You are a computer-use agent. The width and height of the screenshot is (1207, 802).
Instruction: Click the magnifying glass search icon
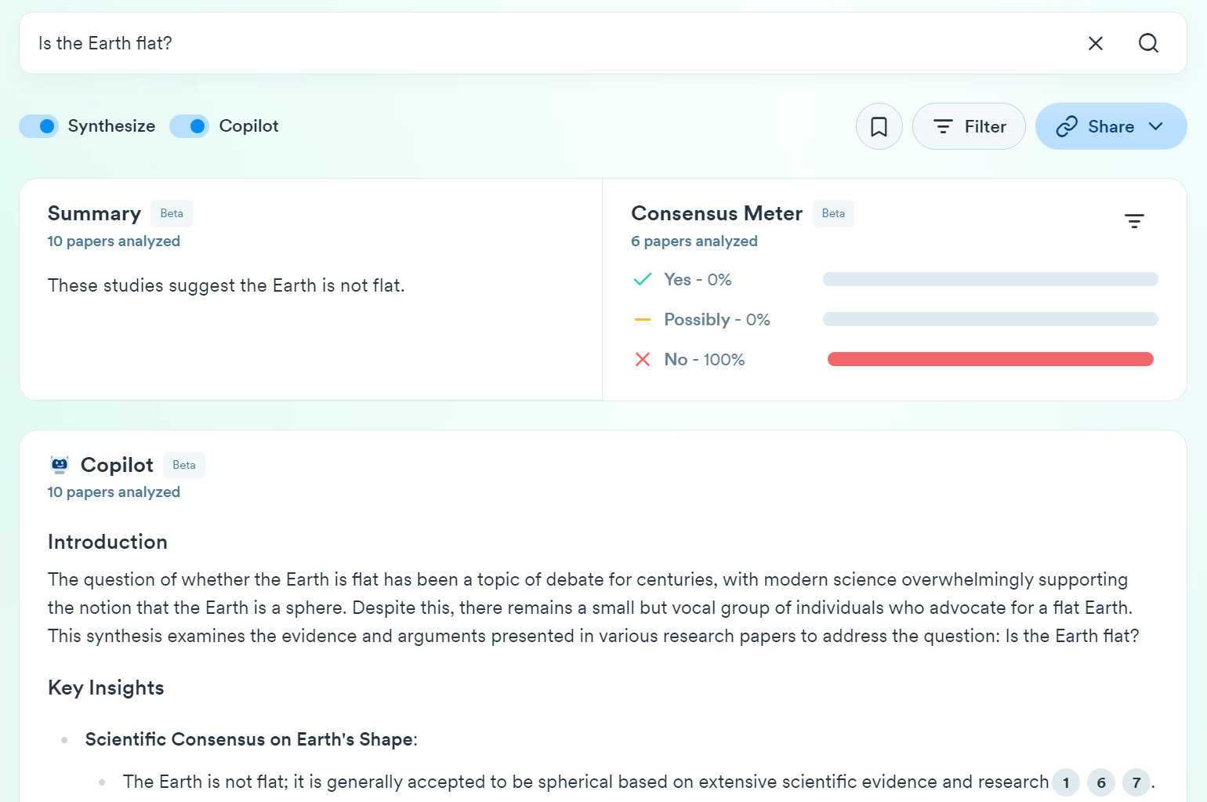point(1148,43)
